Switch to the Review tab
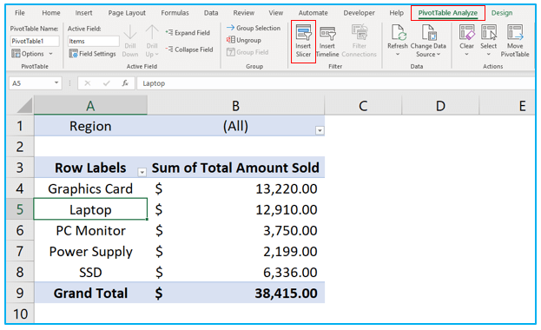 [244, 13]
